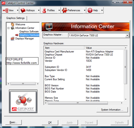Open the Help dropdown arrow

tap(102, 10)
